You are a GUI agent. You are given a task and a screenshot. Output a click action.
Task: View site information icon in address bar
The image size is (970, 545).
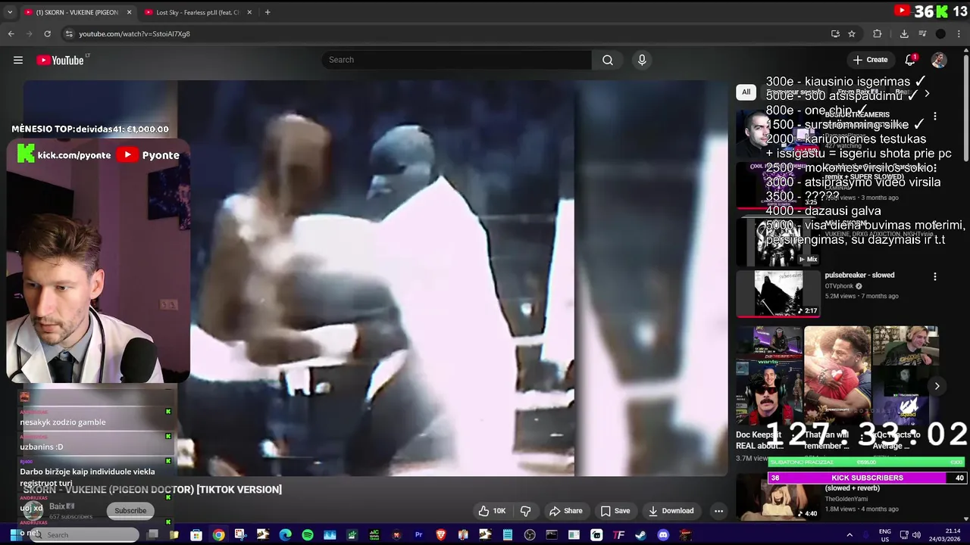(x=69, y=33)
